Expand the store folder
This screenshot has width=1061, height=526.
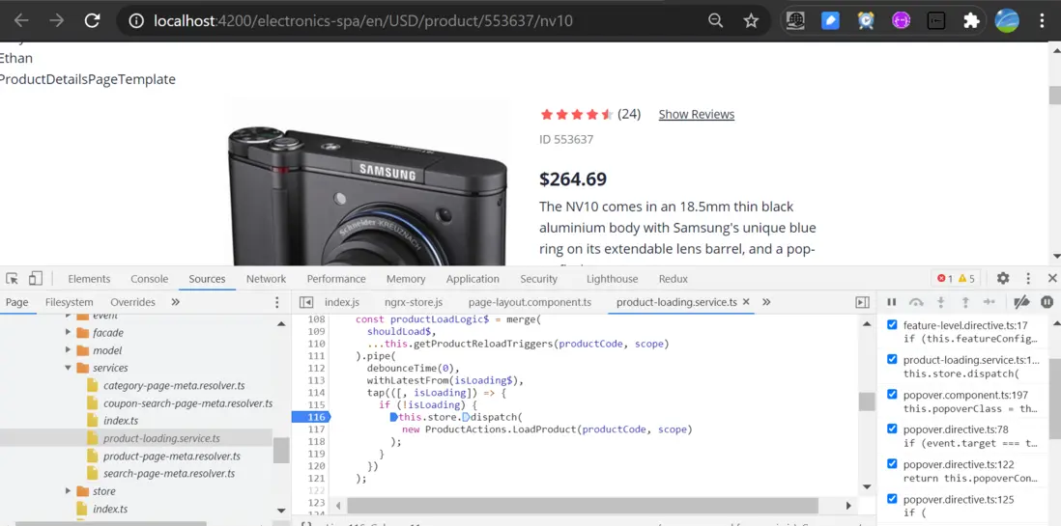69,491
